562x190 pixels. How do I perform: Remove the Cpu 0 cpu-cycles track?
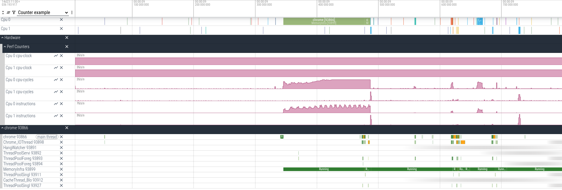pyautogui.click(x=61, y=80)
